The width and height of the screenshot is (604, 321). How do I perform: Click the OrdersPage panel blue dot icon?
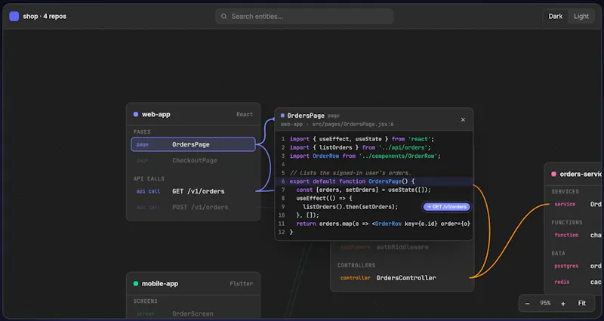pos(282,116)
